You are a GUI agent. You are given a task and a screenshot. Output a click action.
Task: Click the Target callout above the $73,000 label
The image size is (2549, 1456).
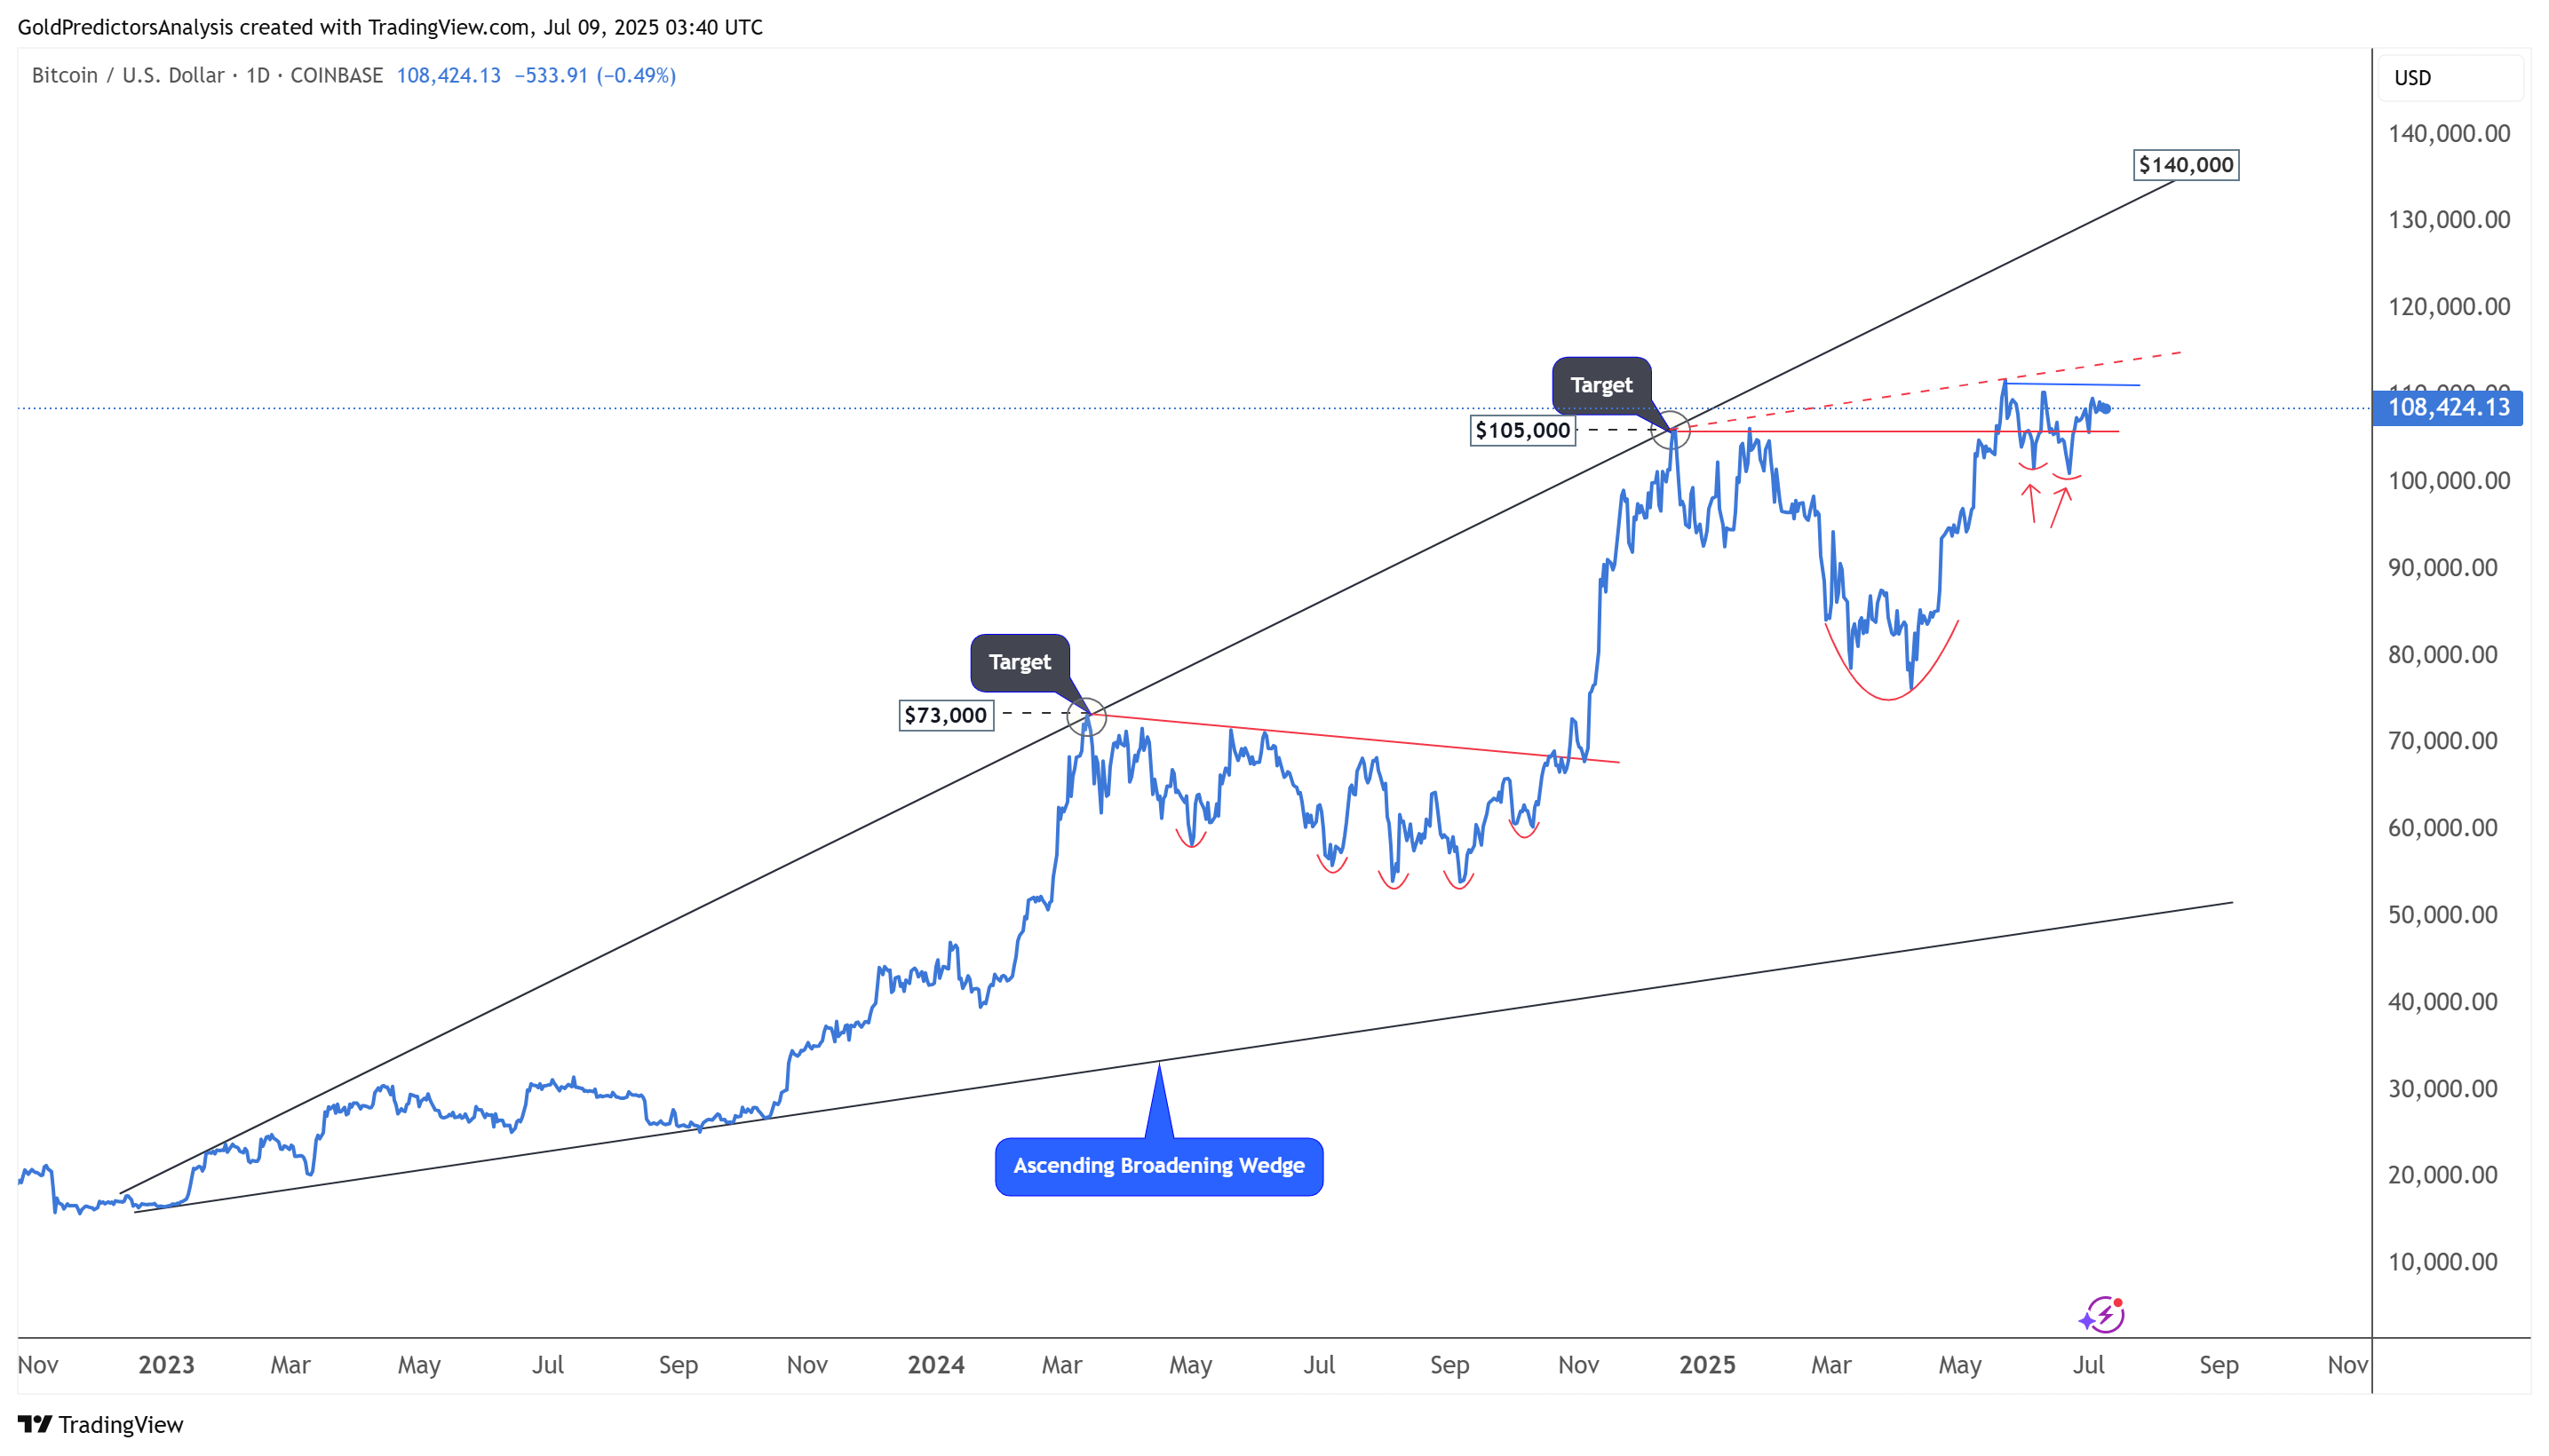1020,662
